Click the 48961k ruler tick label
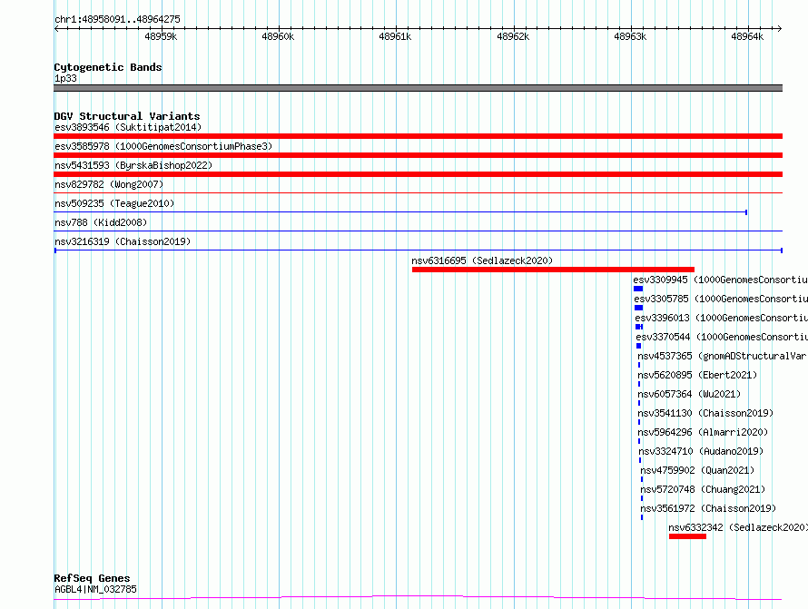The width and height of the screenshot is (808, 609). 395,36
